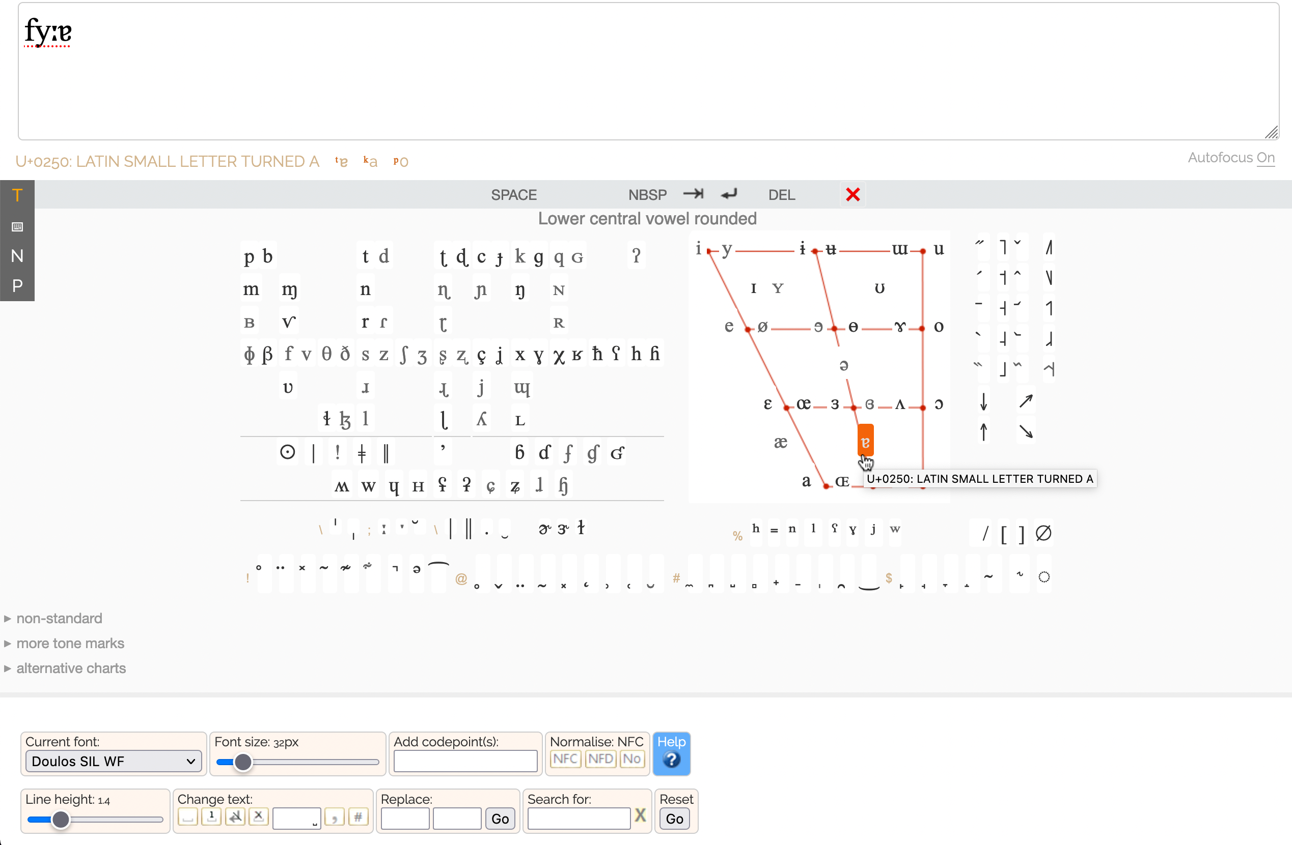Insert the theta fricative θ
This screenshot has width=1292, height=845.
tap(326, 354)
